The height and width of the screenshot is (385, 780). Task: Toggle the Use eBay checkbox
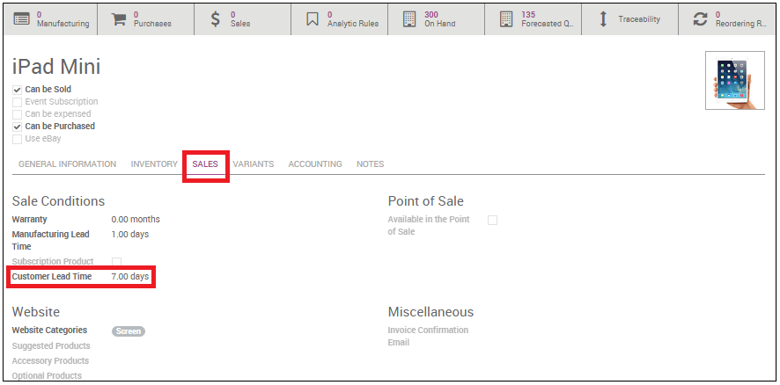17,139
